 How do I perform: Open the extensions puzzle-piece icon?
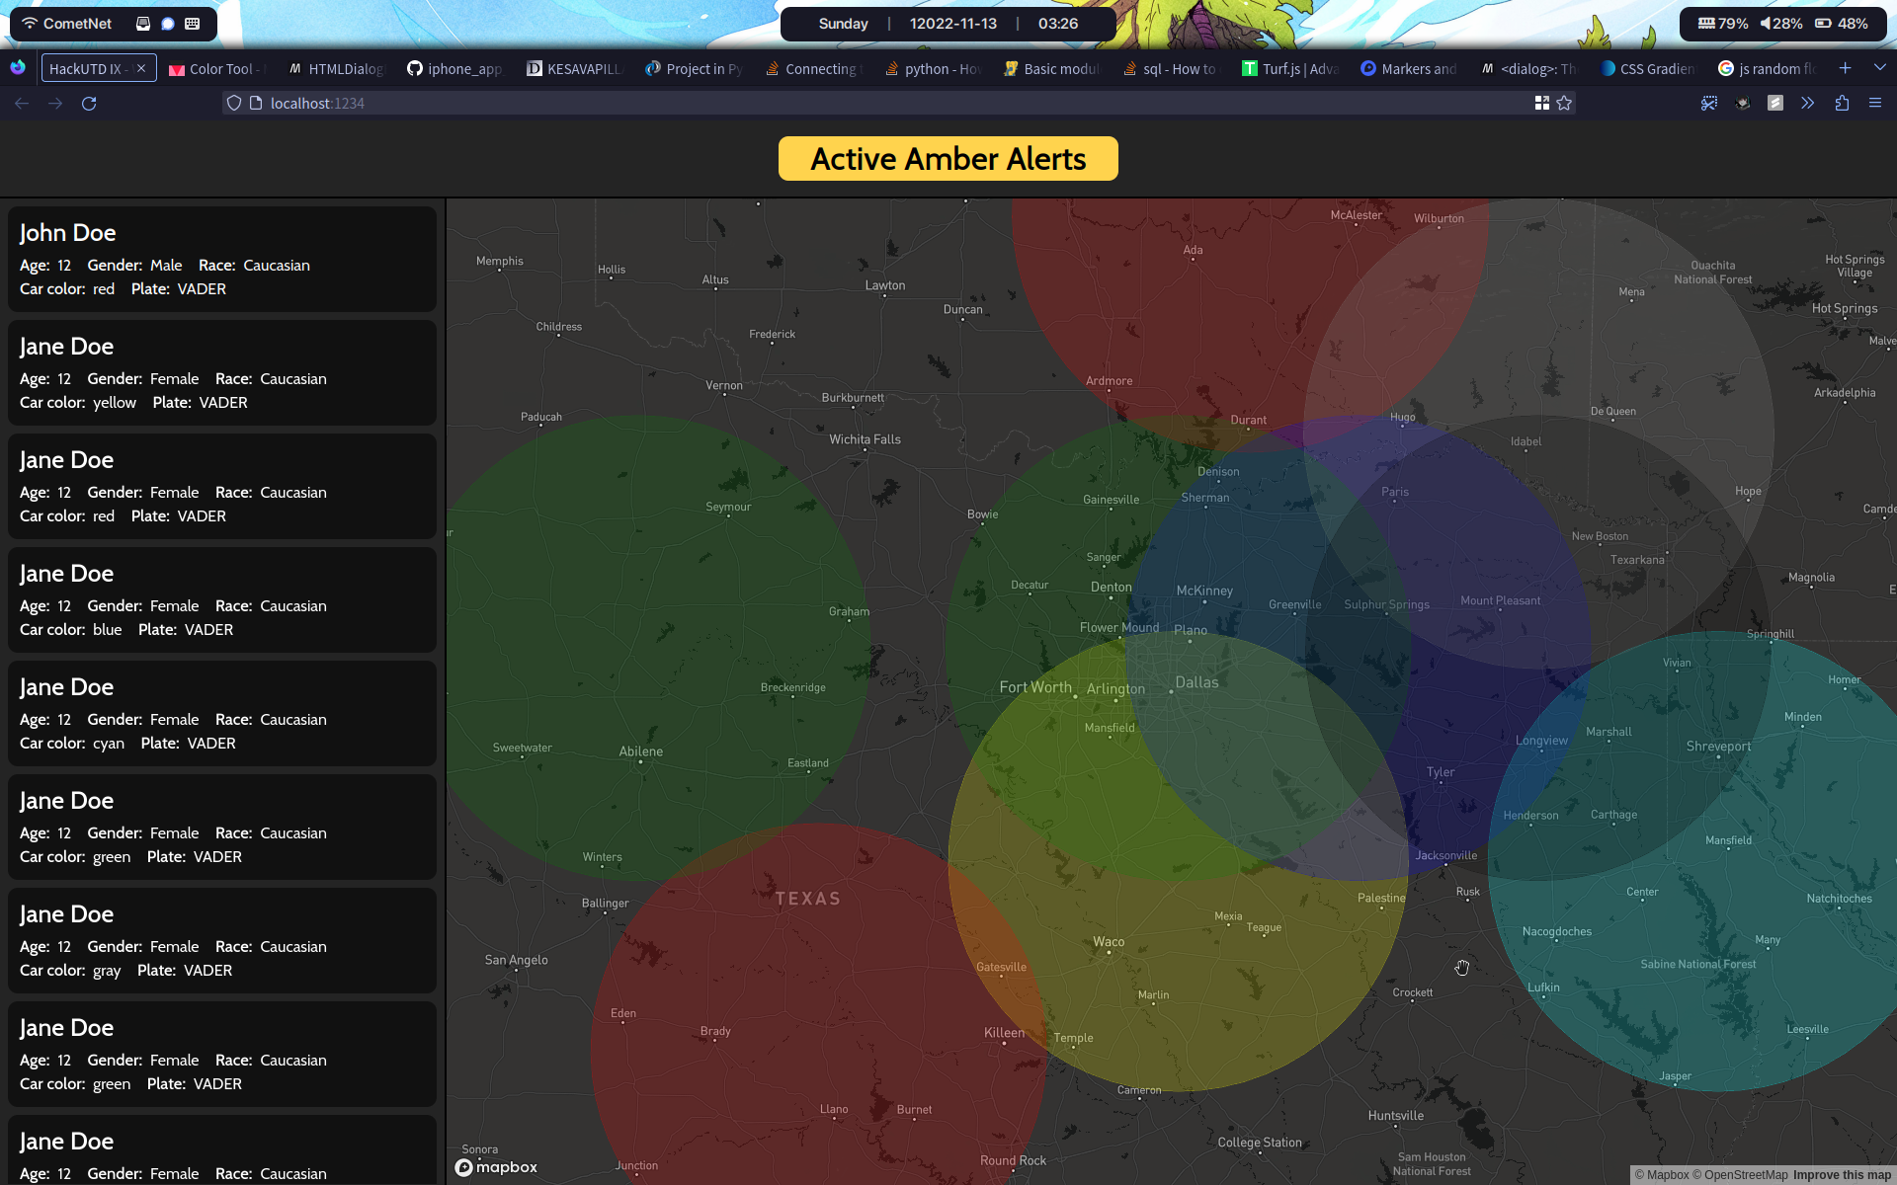click(x=1842, y=103)
